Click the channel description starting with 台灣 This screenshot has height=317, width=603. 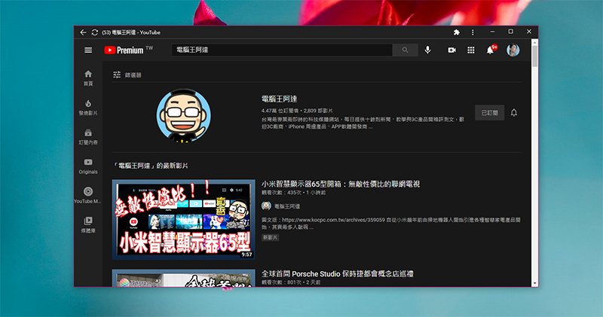point(363,123)
